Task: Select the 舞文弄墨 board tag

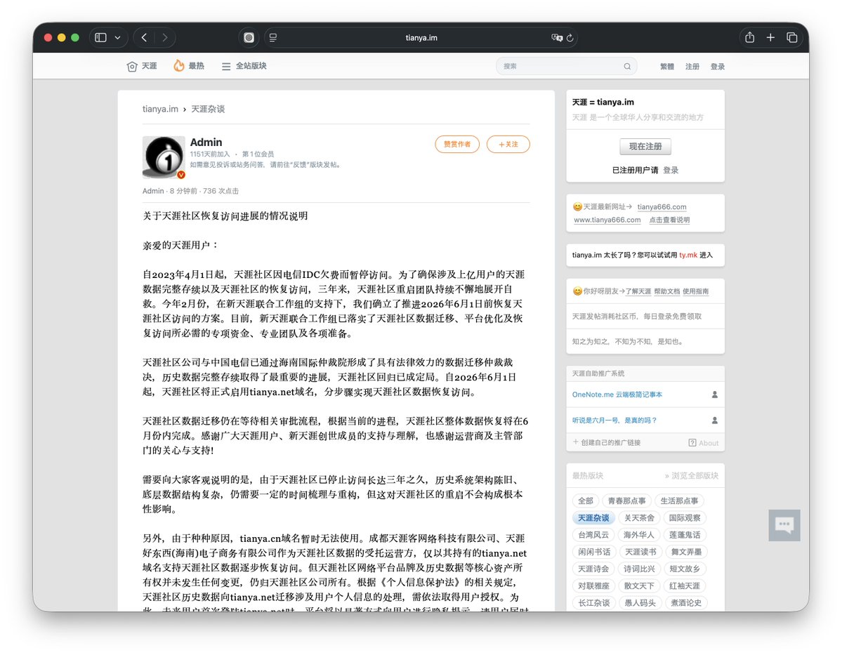Action: pyautogui.click(x=687, y=552)
